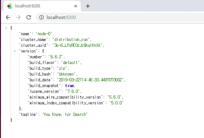Click the "lucene_version" key
This screenshot has height=138, width=204.
click(x=44, y=91)
